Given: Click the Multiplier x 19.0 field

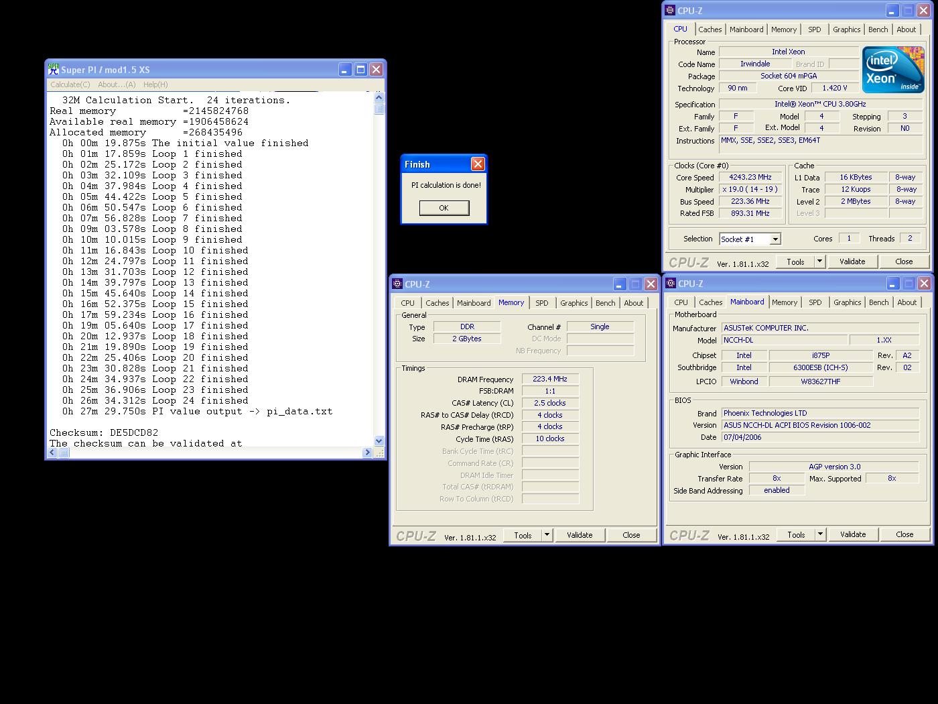Looking at the screenshot, I should tap(750, 190).
